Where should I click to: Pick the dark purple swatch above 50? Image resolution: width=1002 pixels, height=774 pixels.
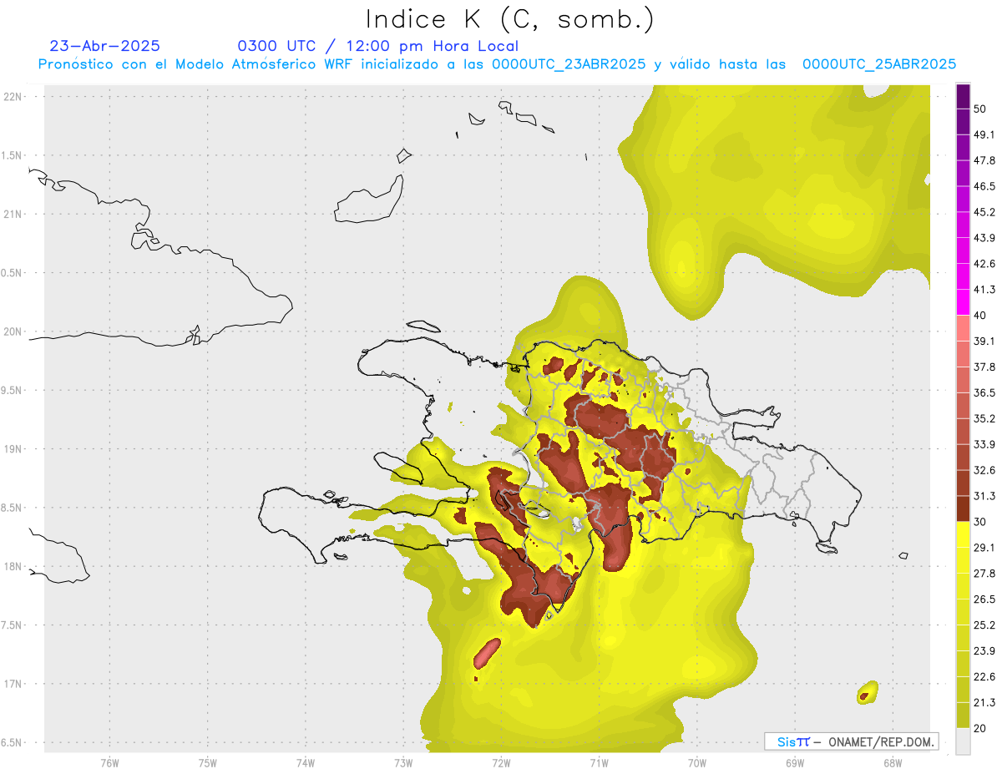pos(963,95)
